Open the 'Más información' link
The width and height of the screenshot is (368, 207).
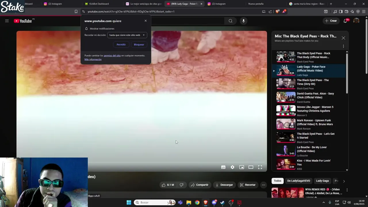tap(93, 59)
